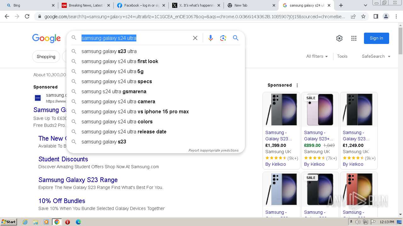Choose suggestion s24 ultra specs
Image resolution: width=403 pixels, height=226 pixels.
156,81
